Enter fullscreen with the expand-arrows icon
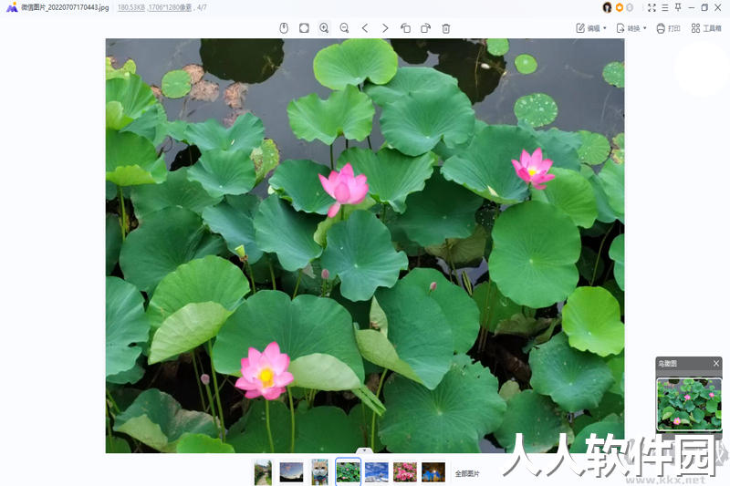Screen dimensions: 730x486 click(652, 7)
